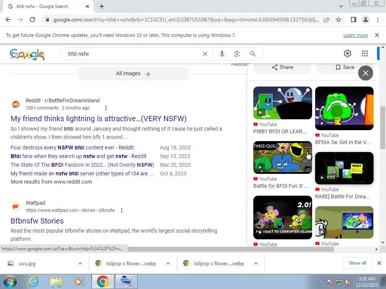Expand first lolipop x flower webp download arrow
Screen dimensions: 386x289
(x=168, y=263)
